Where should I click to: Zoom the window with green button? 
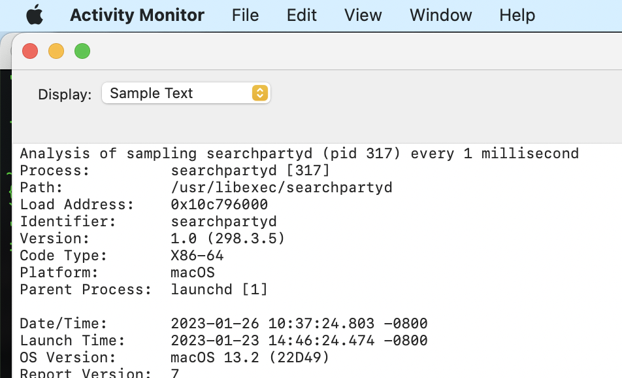click(x=82, y=51)
